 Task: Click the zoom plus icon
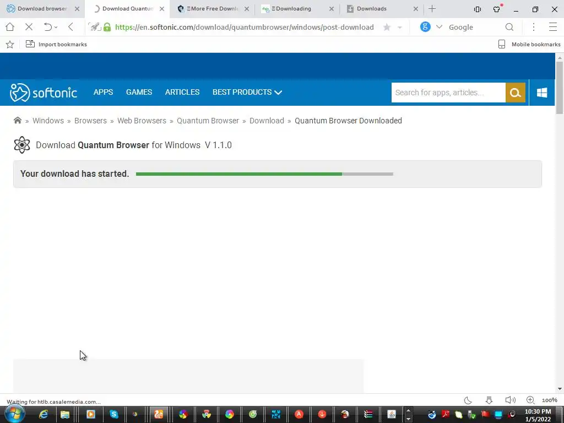530,400
